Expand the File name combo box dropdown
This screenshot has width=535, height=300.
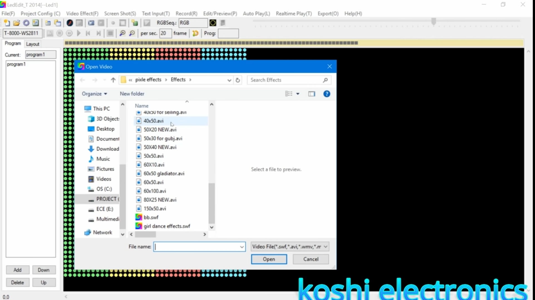coord(242,247)
